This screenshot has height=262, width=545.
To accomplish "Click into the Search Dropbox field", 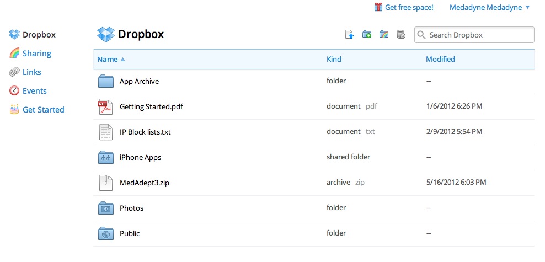I will (479, 35).
